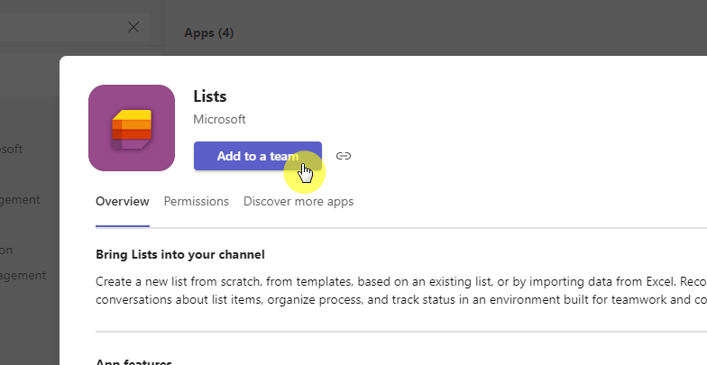Select the Lists app title

pyautogui.click(x=209, y=96)
